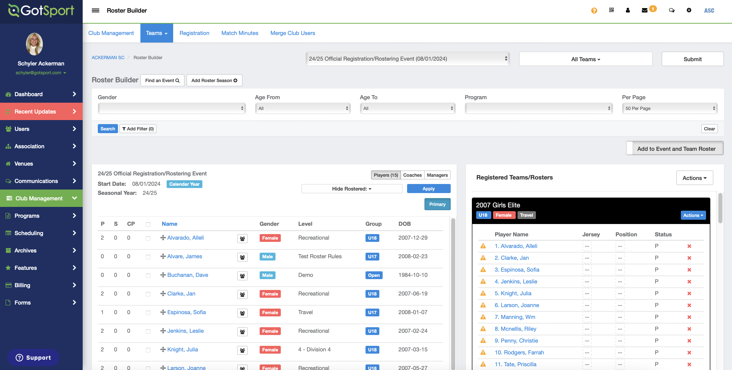Image resolution: width=732 pixels, height=370 pixels.
Task: Open the Program filter dropdown
Action: click(538, 108)
